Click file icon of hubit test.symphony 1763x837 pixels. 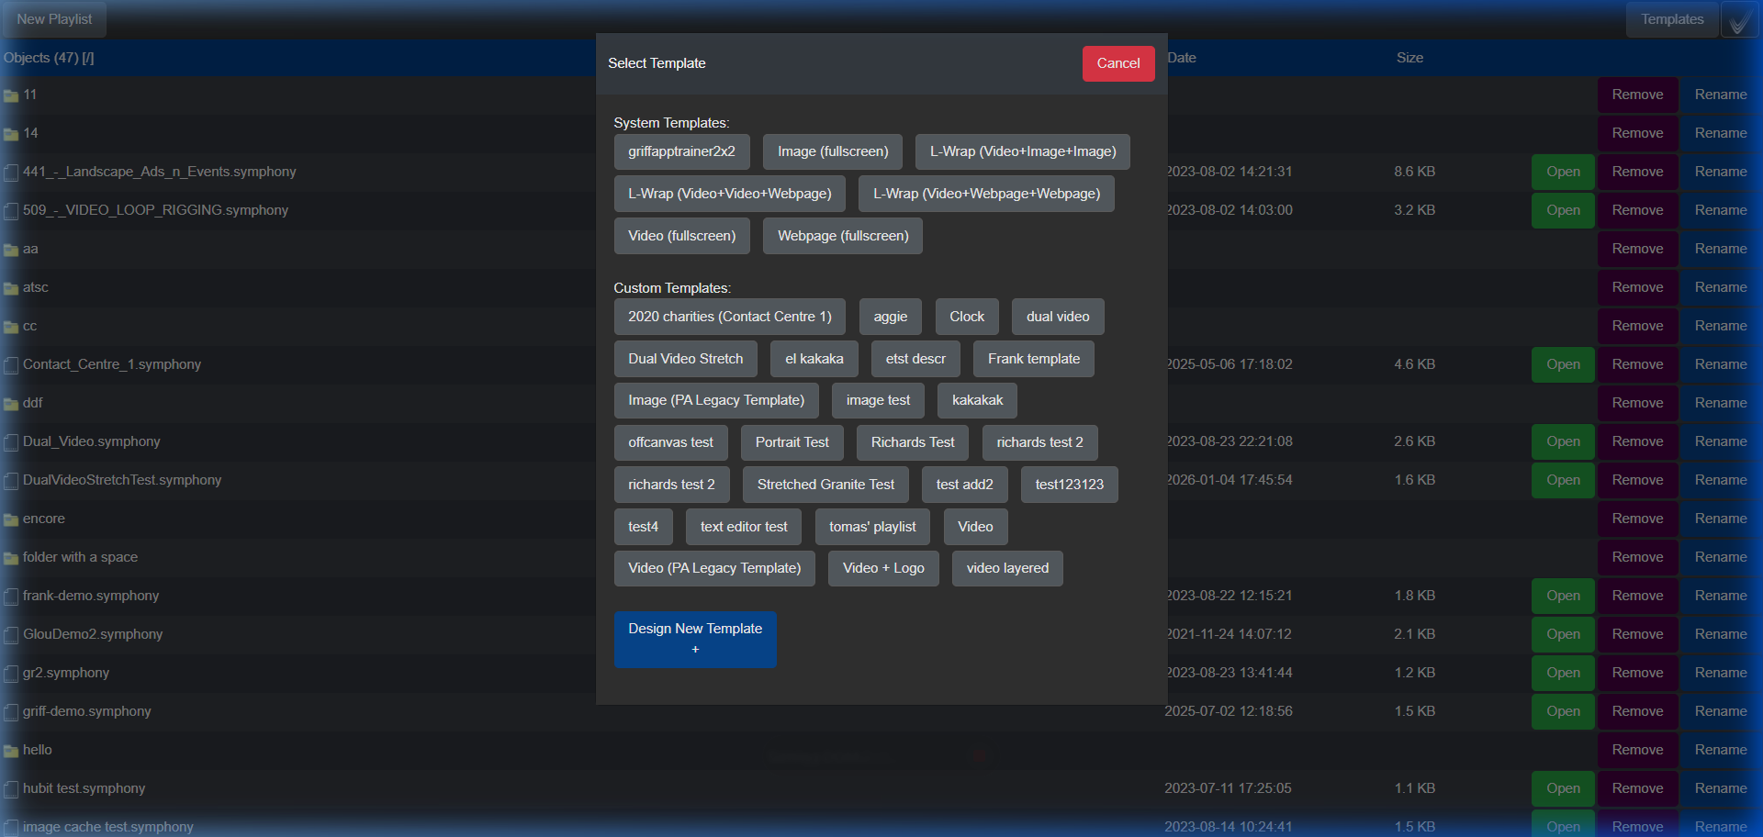11,789
